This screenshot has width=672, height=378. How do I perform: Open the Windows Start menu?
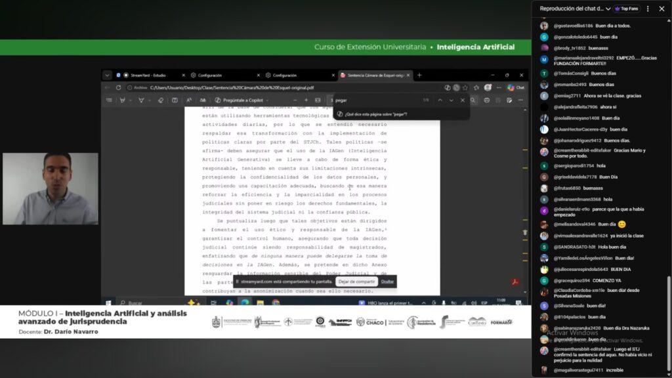pyautogui.click(x=110, y=303)
